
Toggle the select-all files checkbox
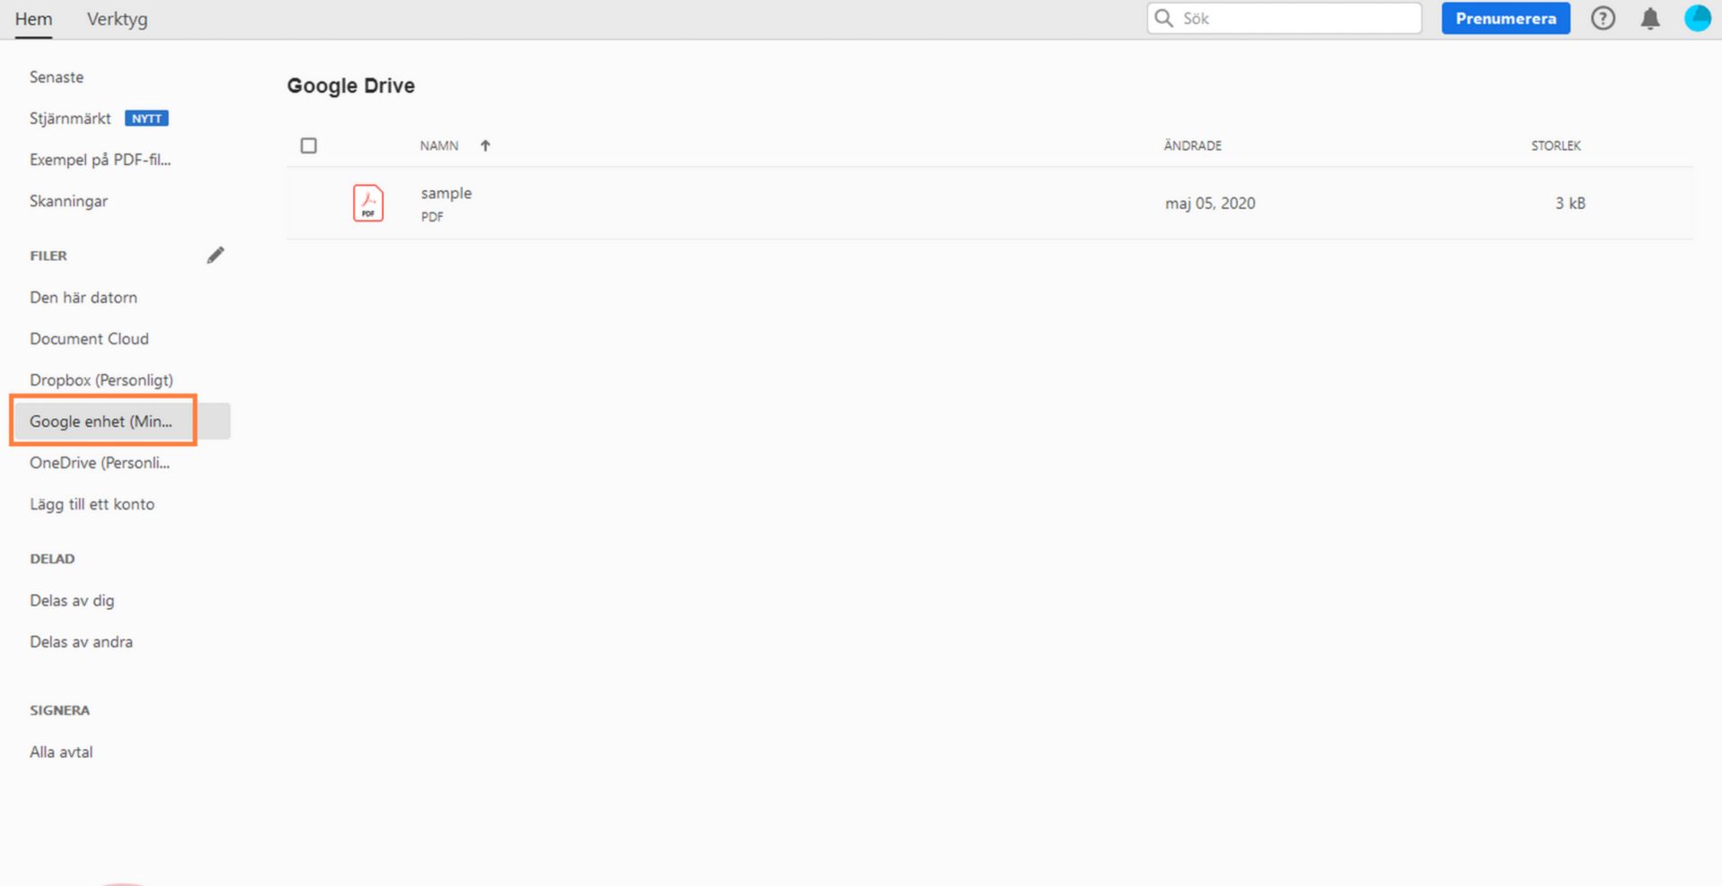click(x=309, y=145)
